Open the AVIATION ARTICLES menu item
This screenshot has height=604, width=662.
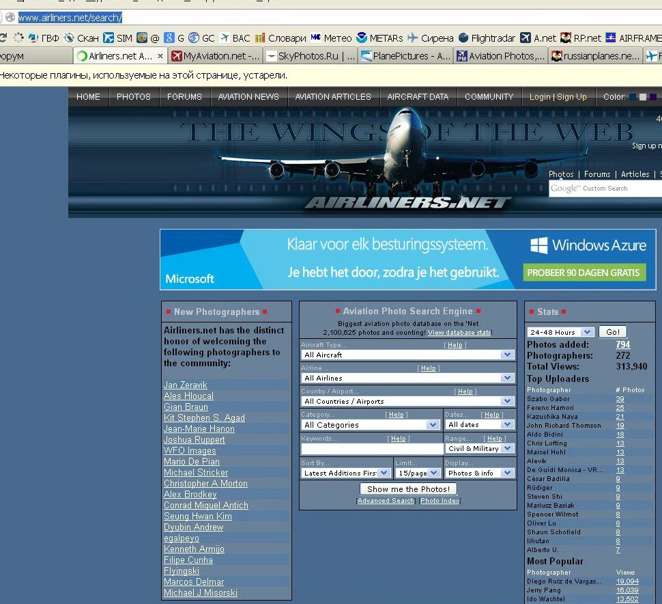pyautogui.click(x=333, y=97)
